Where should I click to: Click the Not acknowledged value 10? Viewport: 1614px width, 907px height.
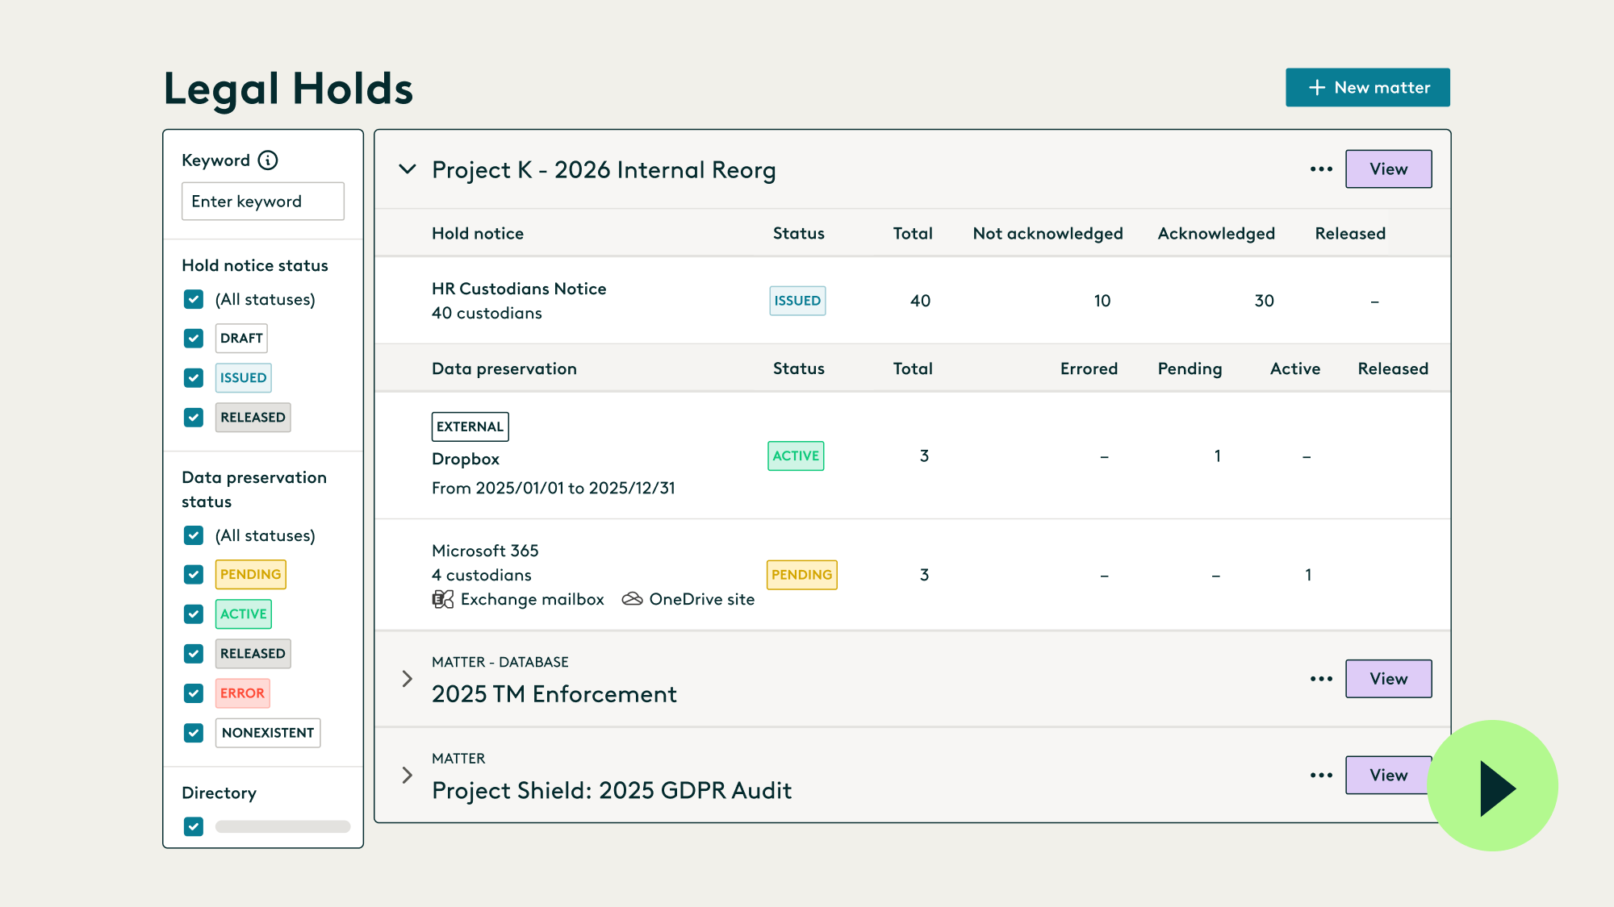pyautogui.click(x=1102, y=301)
